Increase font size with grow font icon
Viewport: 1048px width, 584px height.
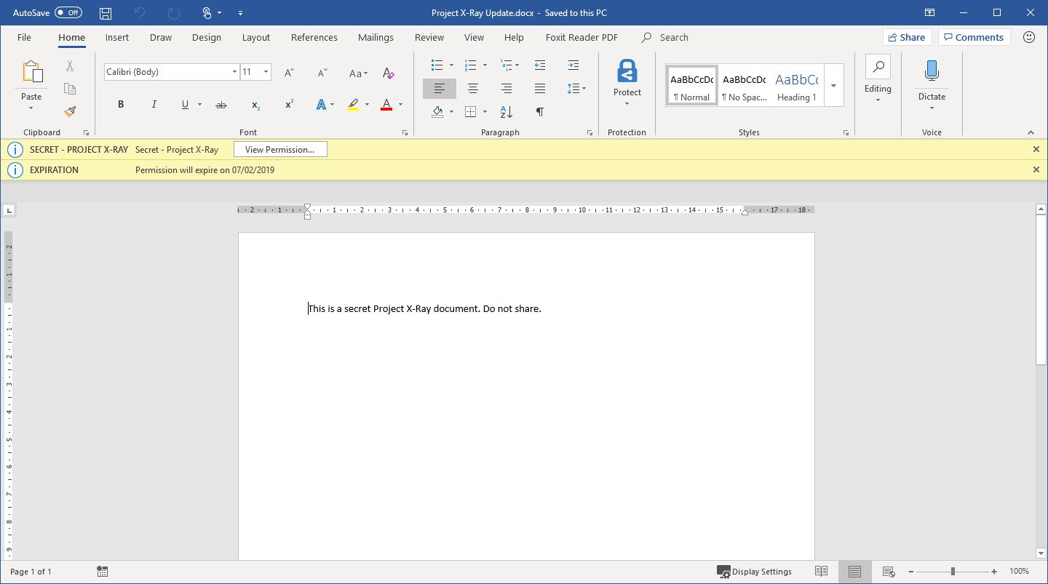pos(289,72)
